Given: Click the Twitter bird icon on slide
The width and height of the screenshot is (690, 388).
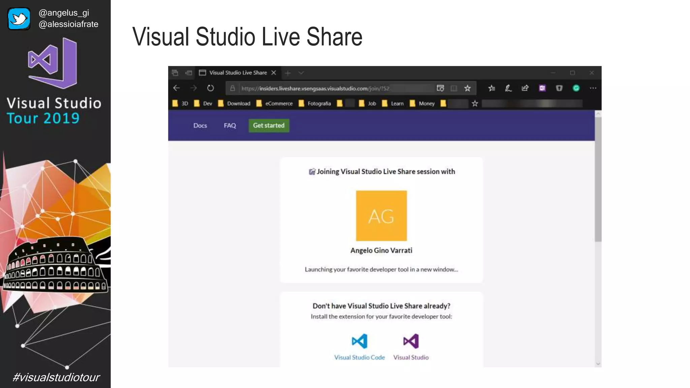Looking at the screenshot, I should coord(19,19).
